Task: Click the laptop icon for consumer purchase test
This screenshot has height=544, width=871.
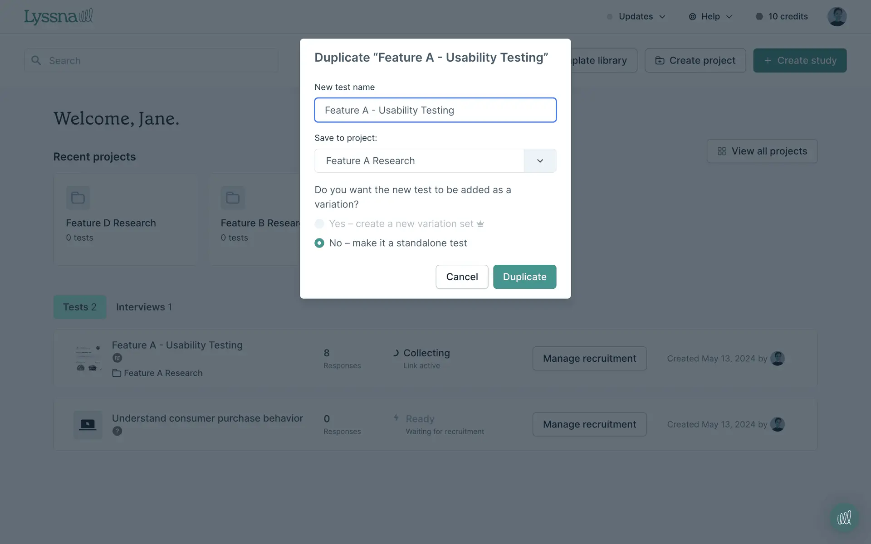Action: (88, 425)
